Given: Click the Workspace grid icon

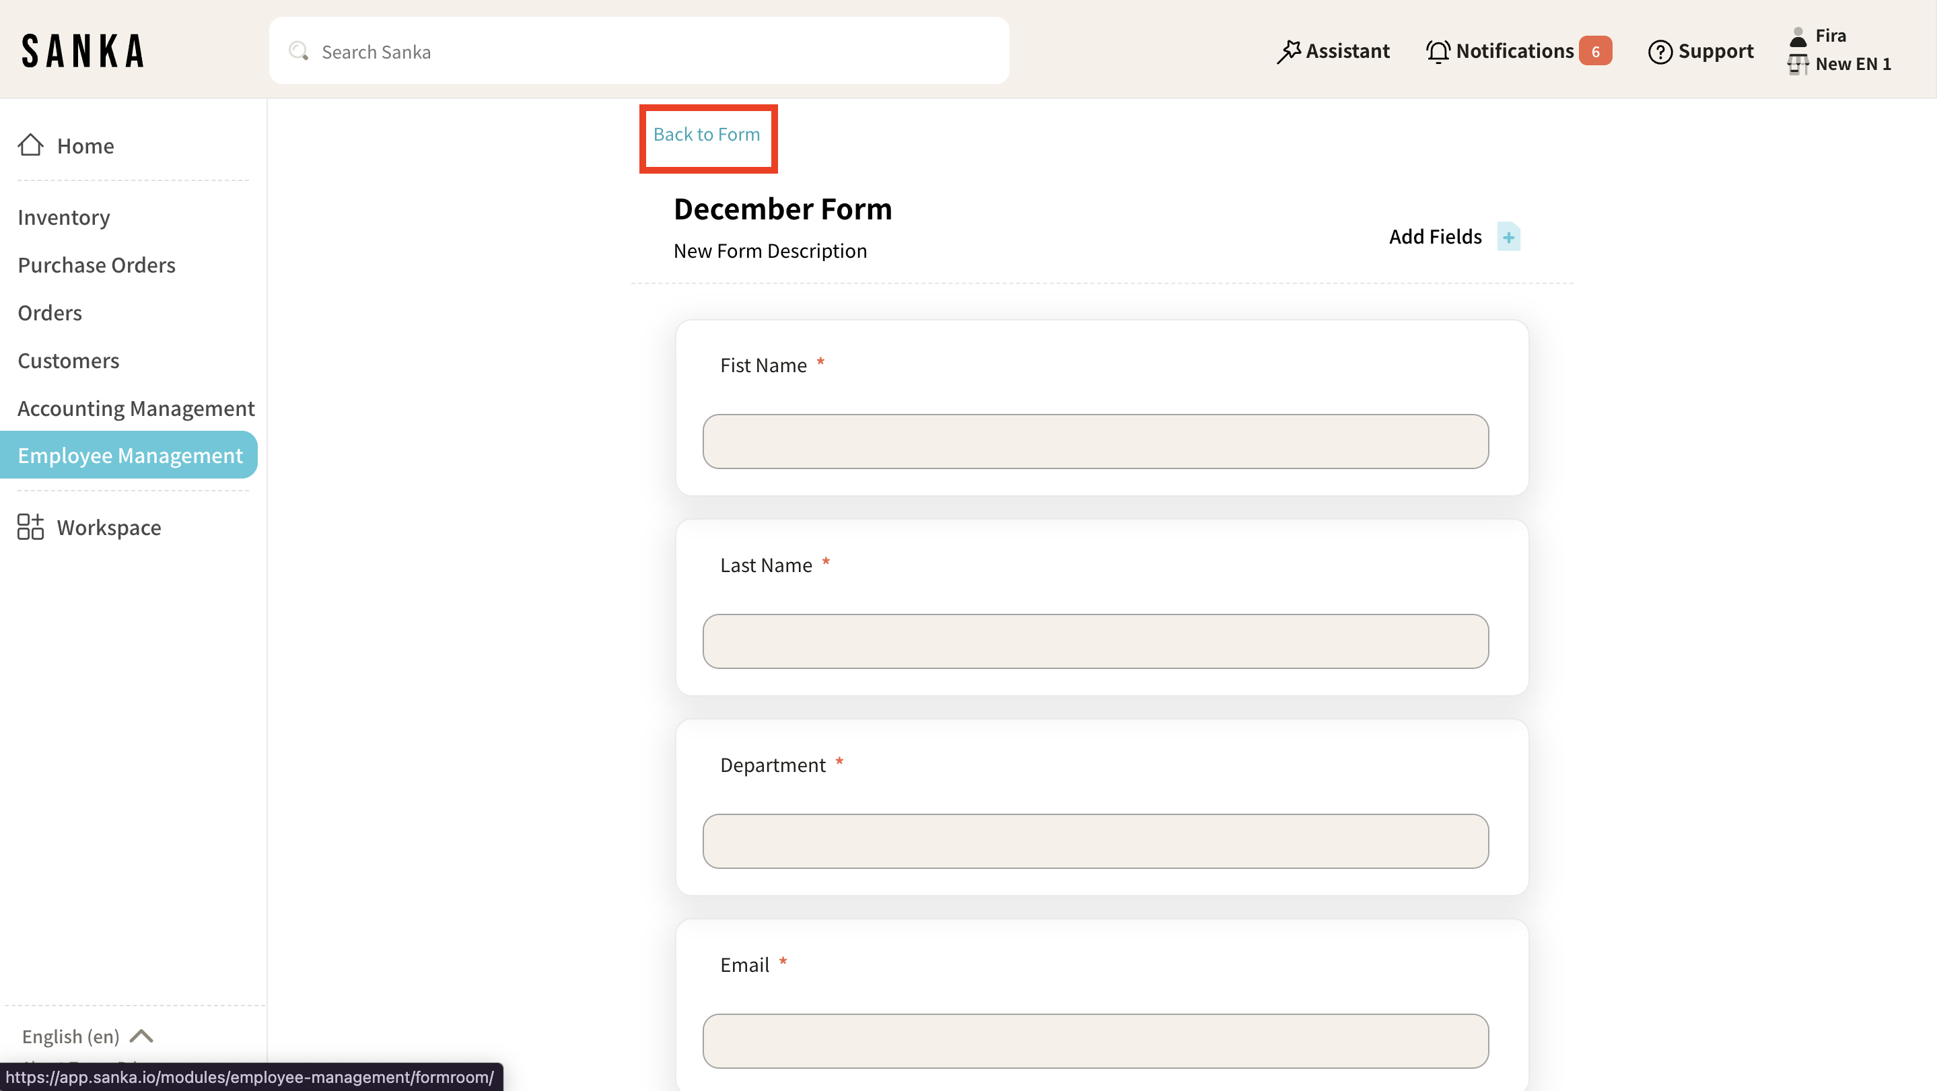Looking at the screenshot, I should click(x=30, y=527).
